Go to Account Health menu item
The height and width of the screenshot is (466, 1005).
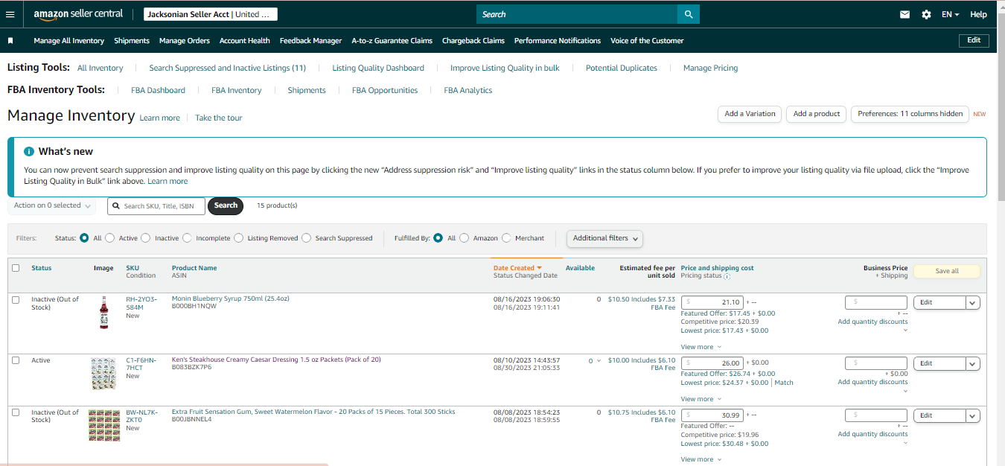coord(245,41)
